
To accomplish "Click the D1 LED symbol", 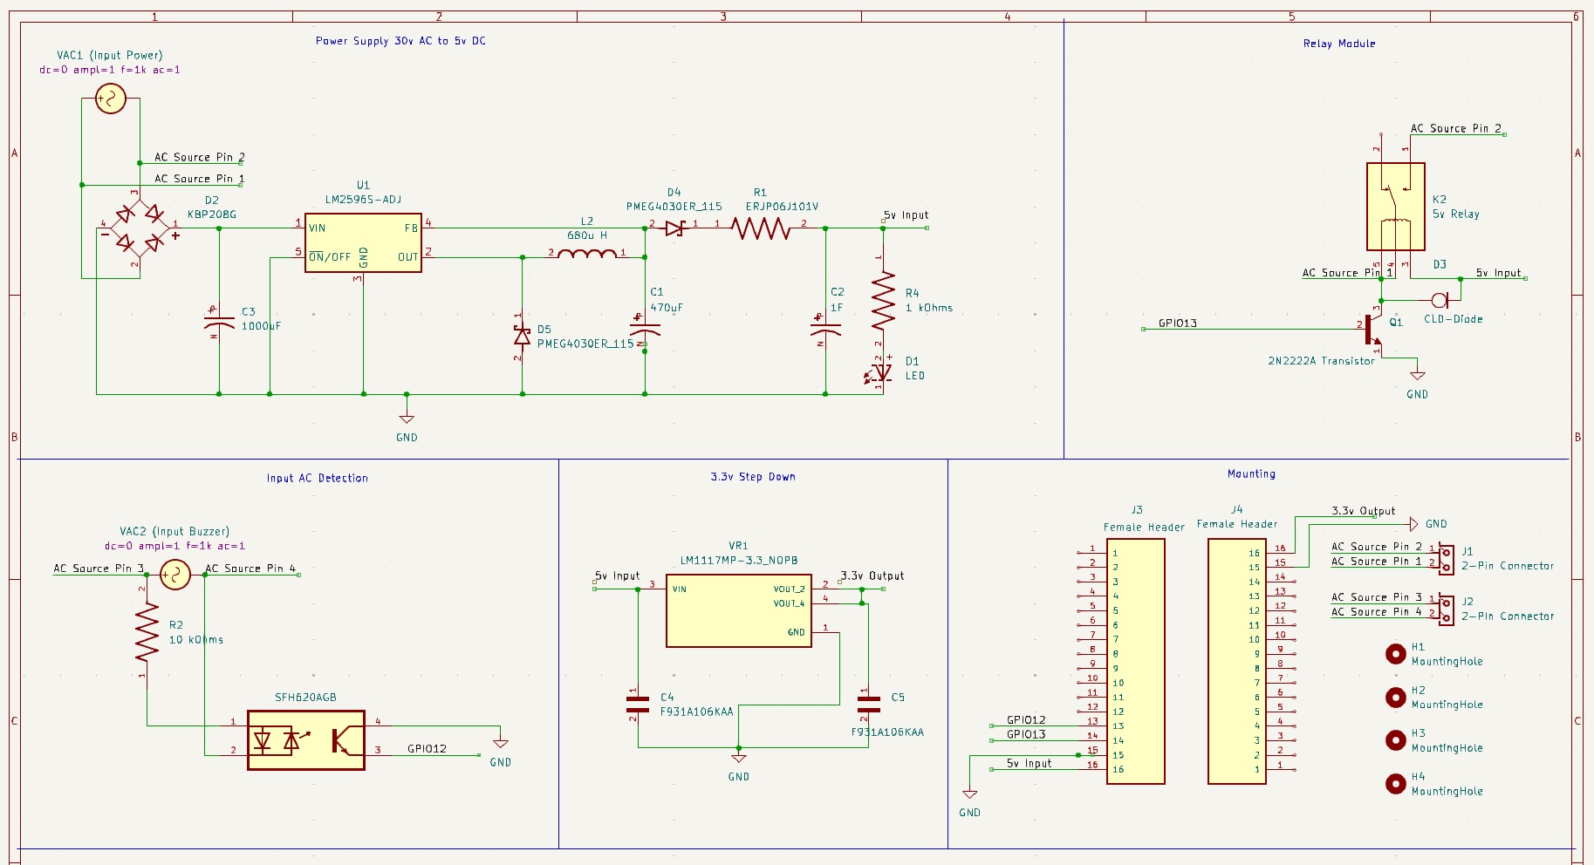I will click(882, 372).
